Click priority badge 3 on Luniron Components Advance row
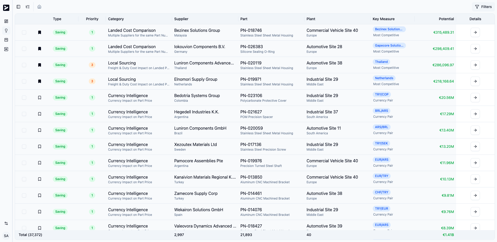Screen dimensions: 497x242 92,65
